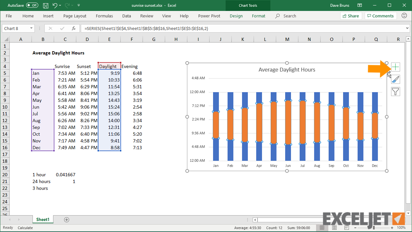Expand the formula bar chevron
This screenshot has width=412, height=232.
pyautogui.click(x=407, y=28)
